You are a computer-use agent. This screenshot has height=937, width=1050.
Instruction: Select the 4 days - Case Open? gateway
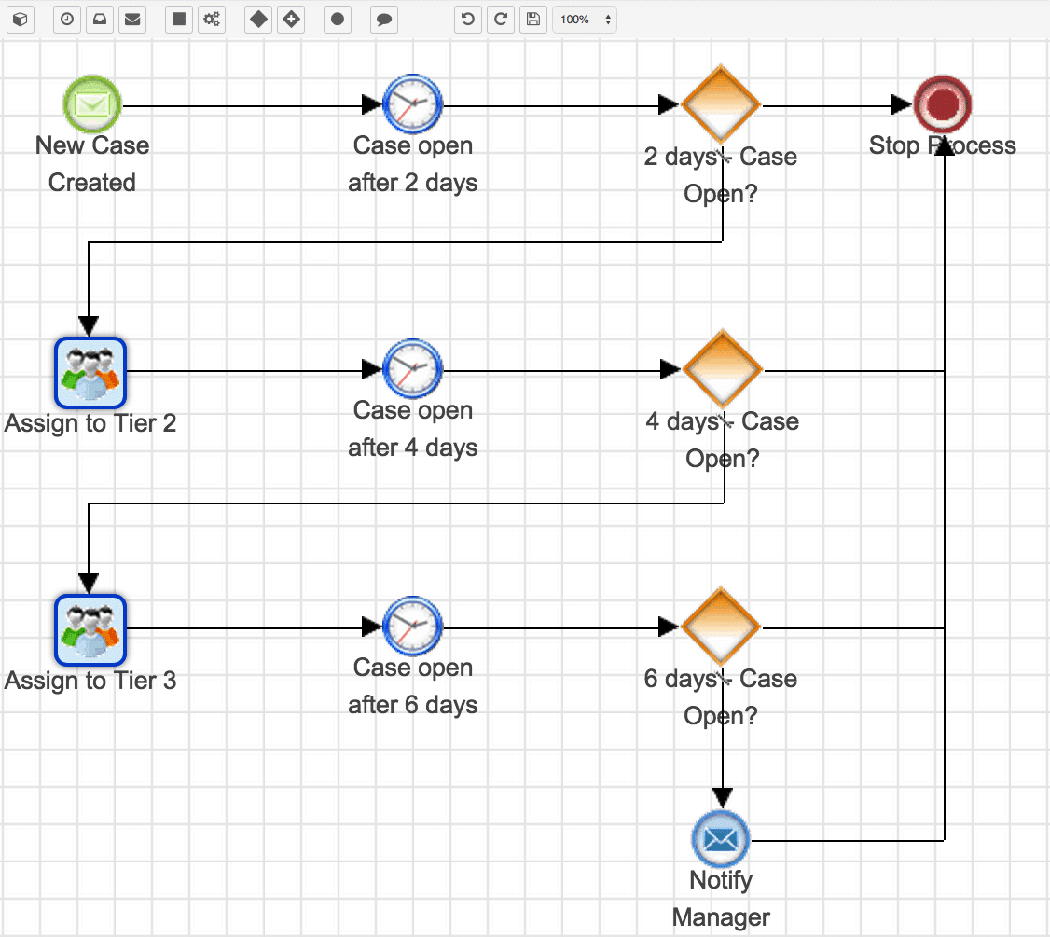723,369
